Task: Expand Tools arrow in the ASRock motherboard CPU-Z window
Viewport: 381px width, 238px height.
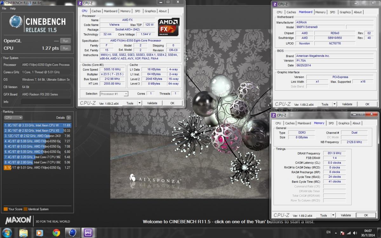Action: click(x=334, y=104)
